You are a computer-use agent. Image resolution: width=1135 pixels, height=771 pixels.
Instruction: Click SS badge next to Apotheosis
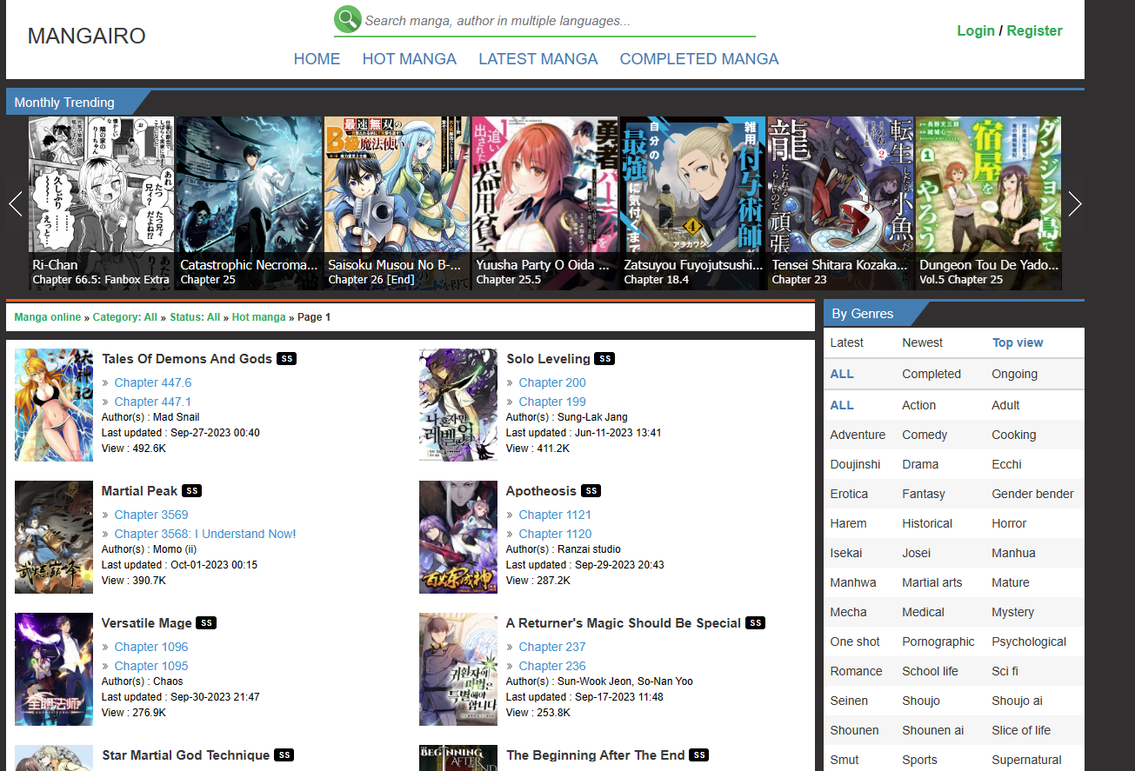pos(591,491)
